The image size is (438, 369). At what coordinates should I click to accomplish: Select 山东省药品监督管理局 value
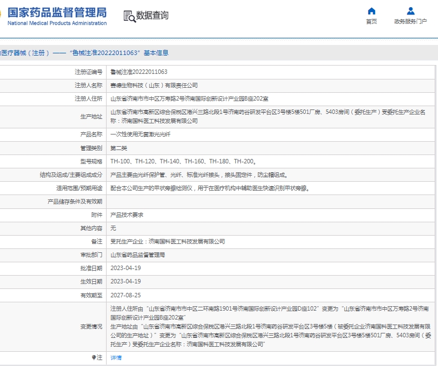(138, 255)
